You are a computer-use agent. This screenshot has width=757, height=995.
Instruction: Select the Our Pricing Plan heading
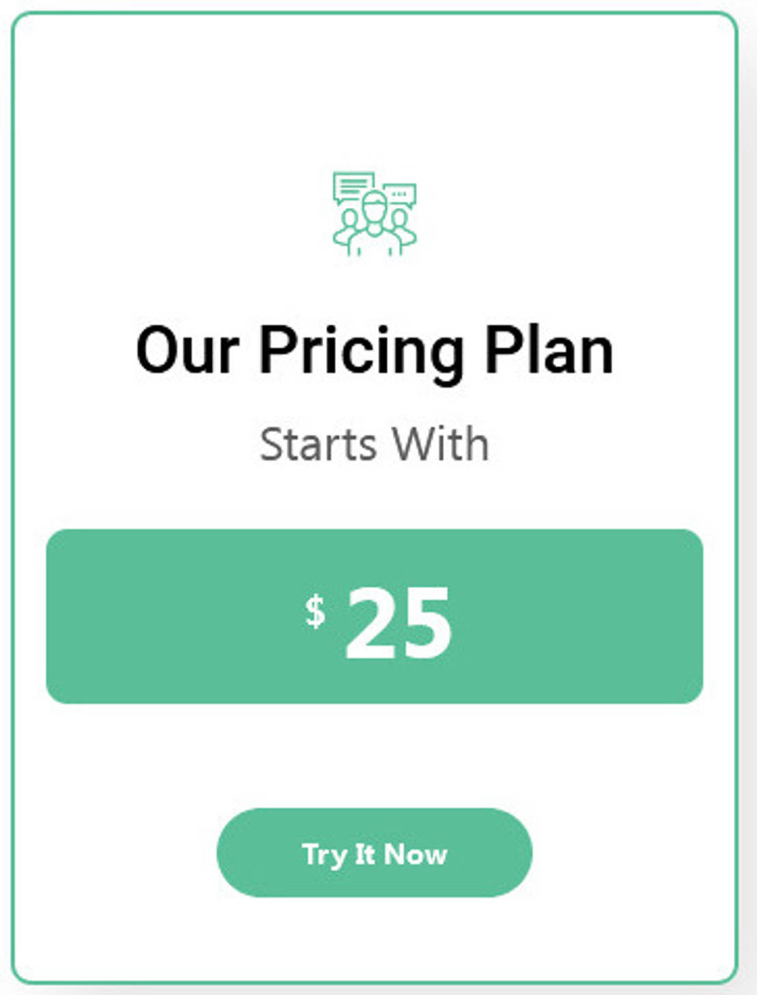click(375, 350)
